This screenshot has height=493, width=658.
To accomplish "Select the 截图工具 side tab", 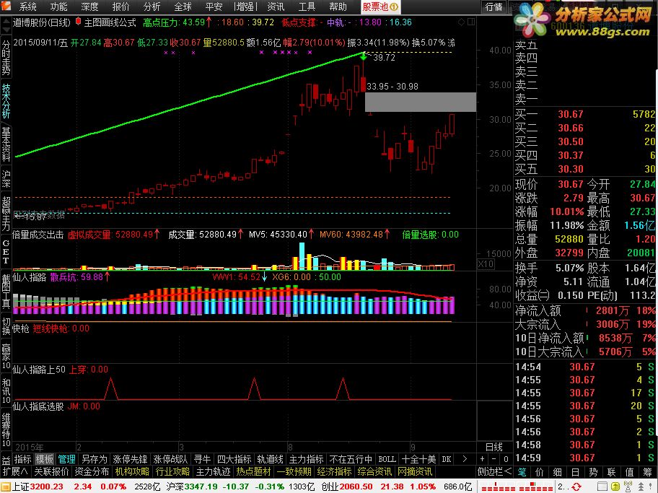I will tap(6, 291).
